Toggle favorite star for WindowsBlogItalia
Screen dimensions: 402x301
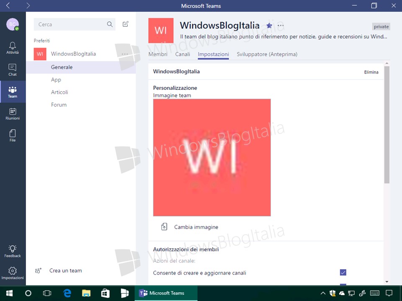click(269, 26)
